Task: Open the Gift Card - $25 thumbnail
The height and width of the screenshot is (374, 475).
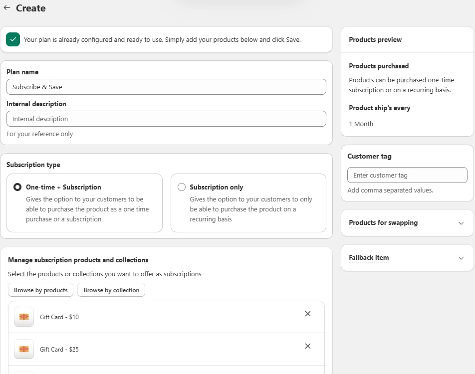Action: click(x=24, y=349)
